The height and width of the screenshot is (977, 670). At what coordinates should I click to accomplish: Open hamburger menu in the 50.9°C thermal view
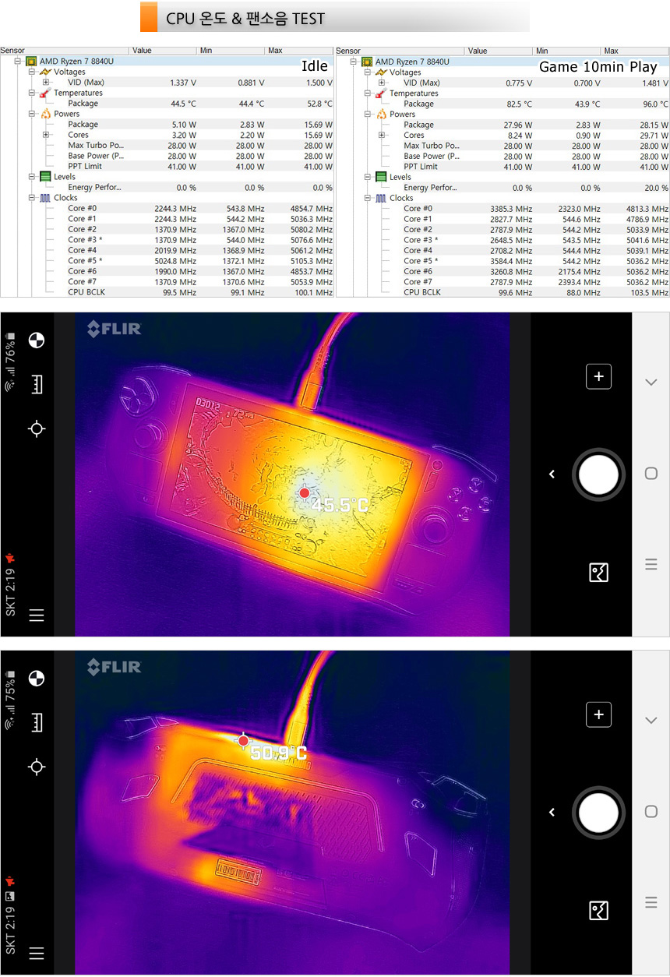coord(36,953)
